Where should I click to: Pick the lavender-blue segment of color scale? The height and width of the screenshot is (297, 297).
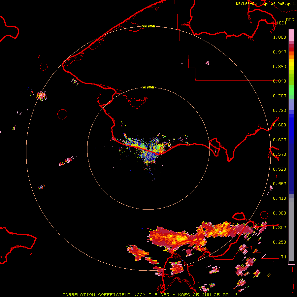point(291,105)
